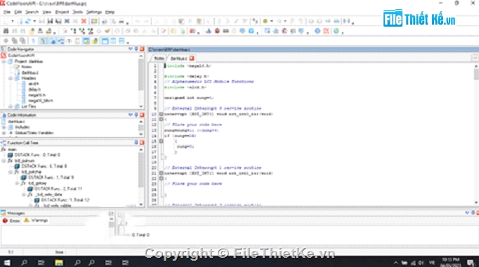Click the blue globe help icon in toolbar
The image size is (479, 267).
click(x=317, y=31)
